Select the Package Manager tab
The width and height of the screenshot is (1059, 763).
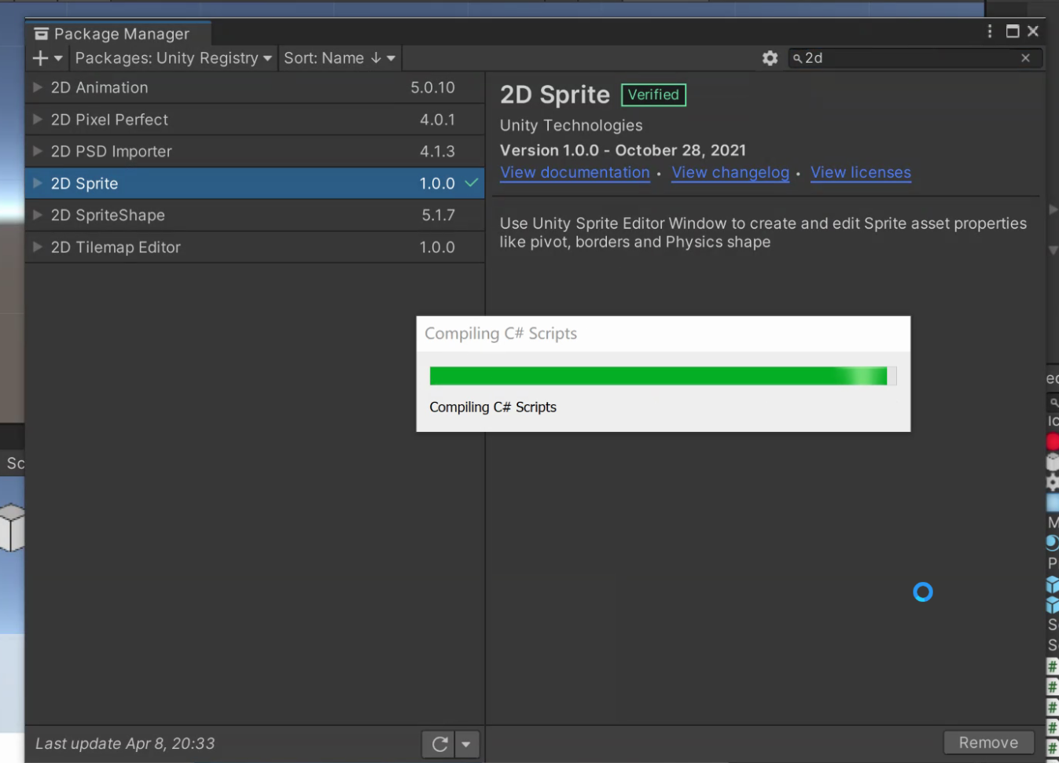(x=119, y=34)
